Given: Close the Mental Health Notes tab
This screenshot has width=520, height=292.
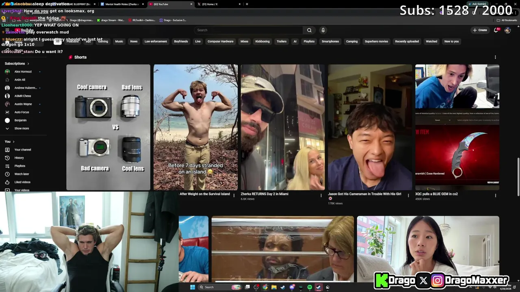Looking at the screenshot, I should coord(143,4).
